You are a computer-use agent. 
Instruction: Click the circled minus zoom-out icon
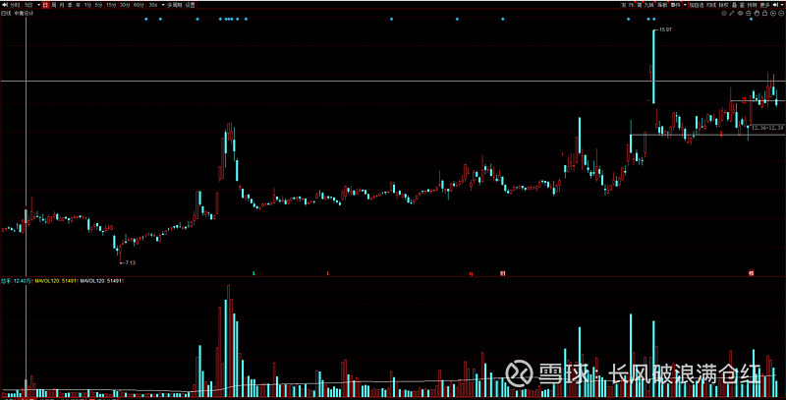coord(781,14)
